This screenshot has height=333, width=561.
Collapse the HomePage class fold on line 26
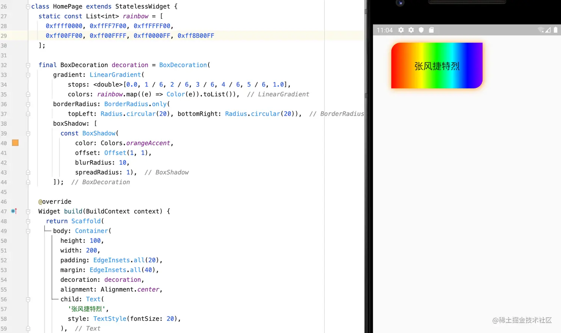point(28,7)
